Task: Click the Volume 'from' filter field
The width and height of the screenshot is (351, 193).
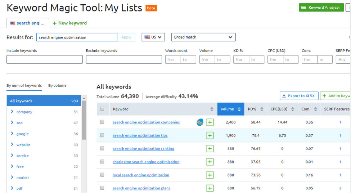Action: coord(207,59)
